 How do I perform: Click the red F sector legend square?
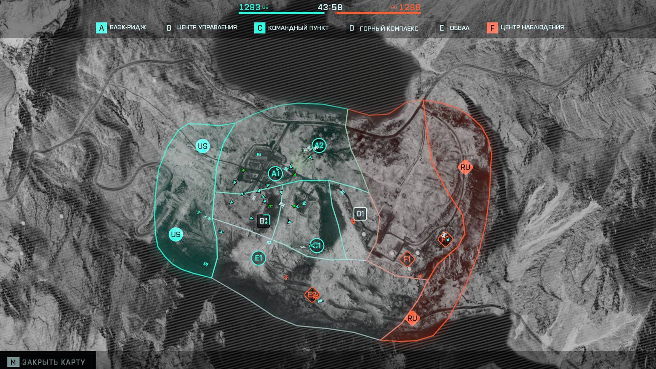(492, 28)
